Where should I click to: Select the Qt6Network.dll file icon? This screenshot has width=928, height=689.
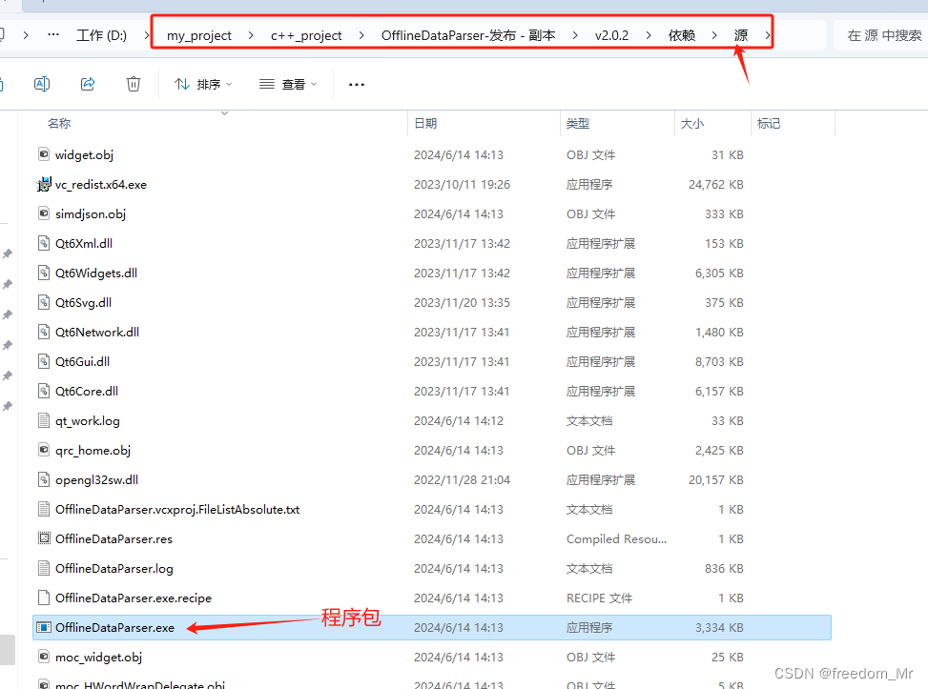44,332
